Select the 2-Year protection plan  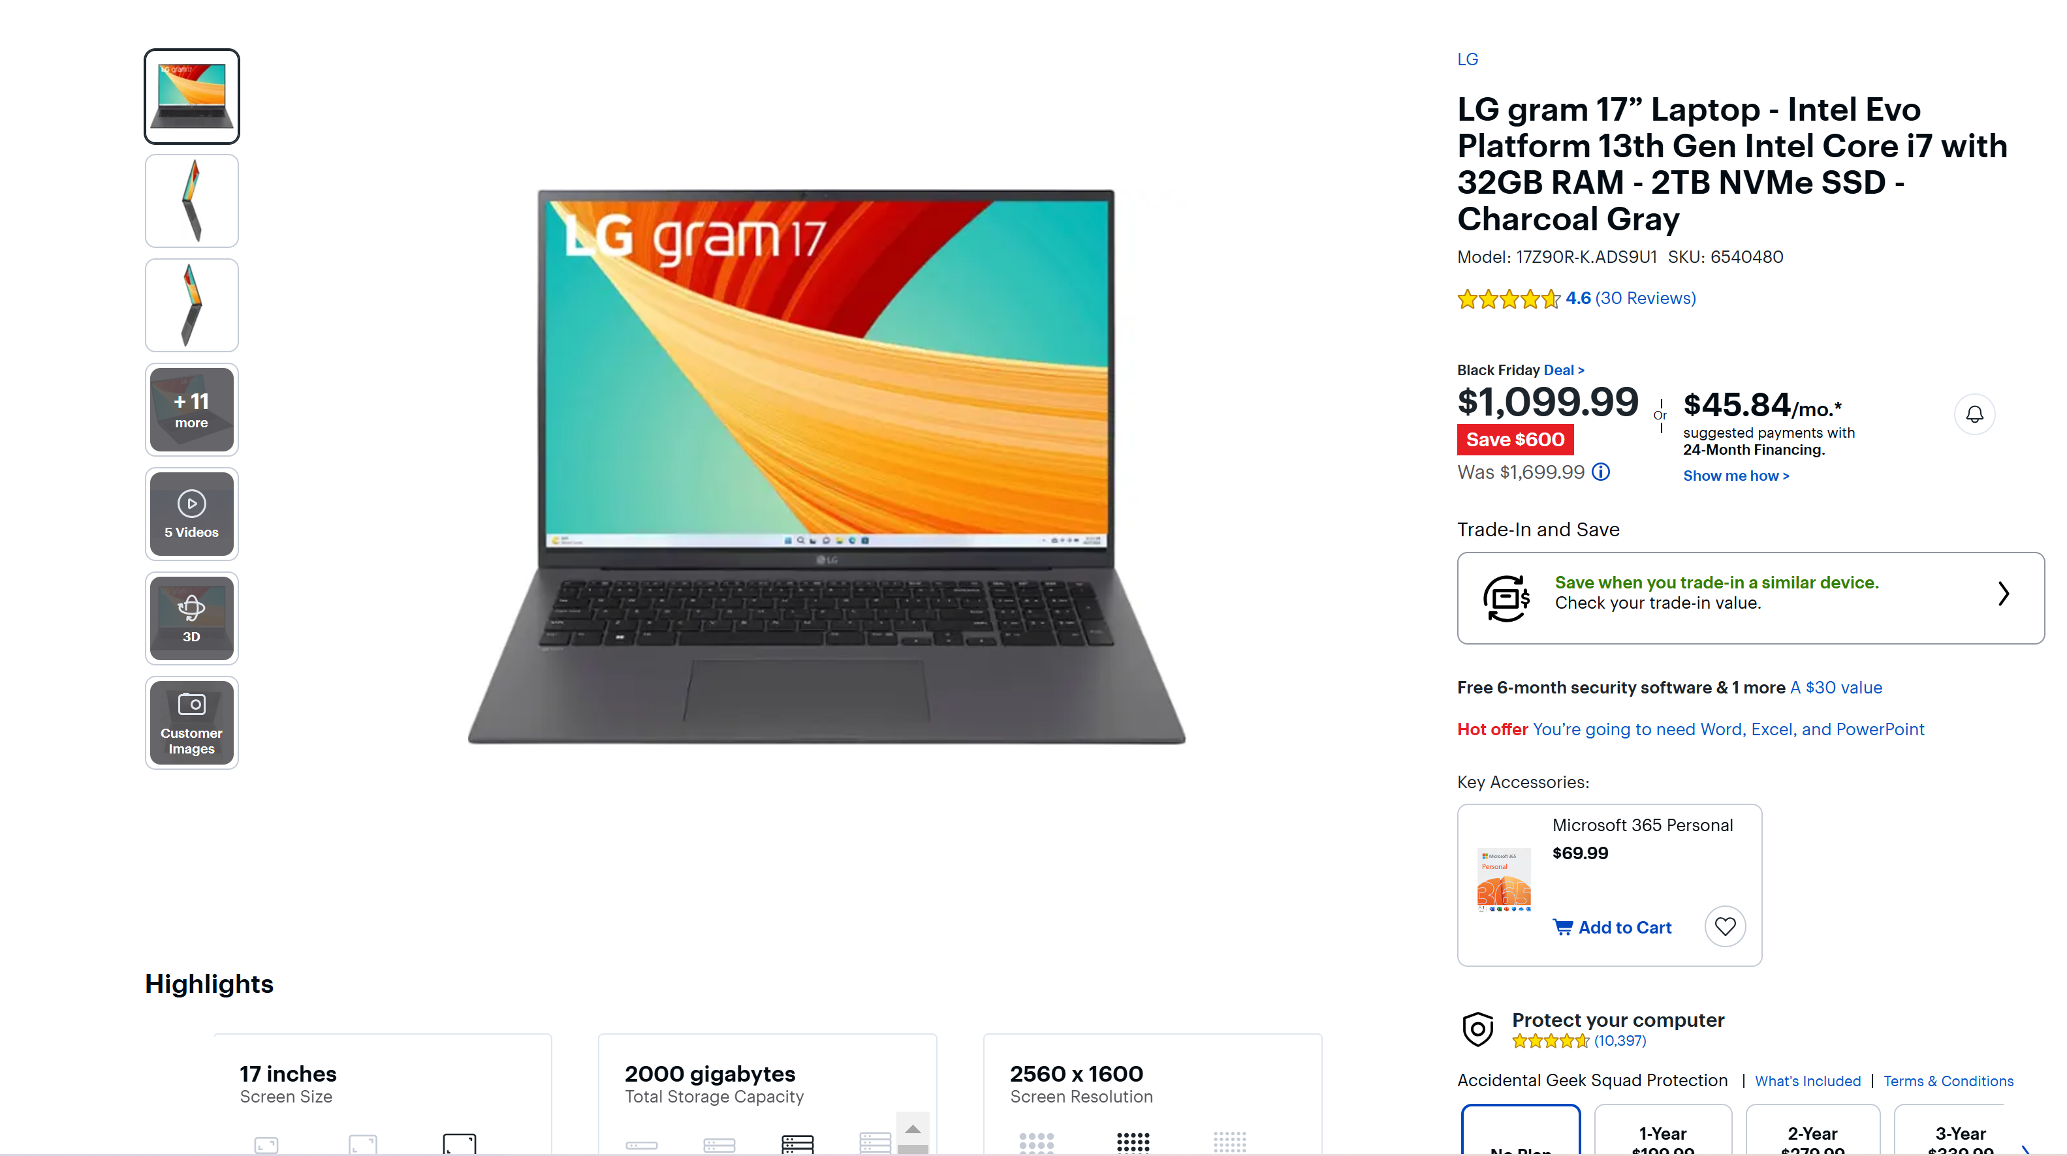coord(1812,1131)
